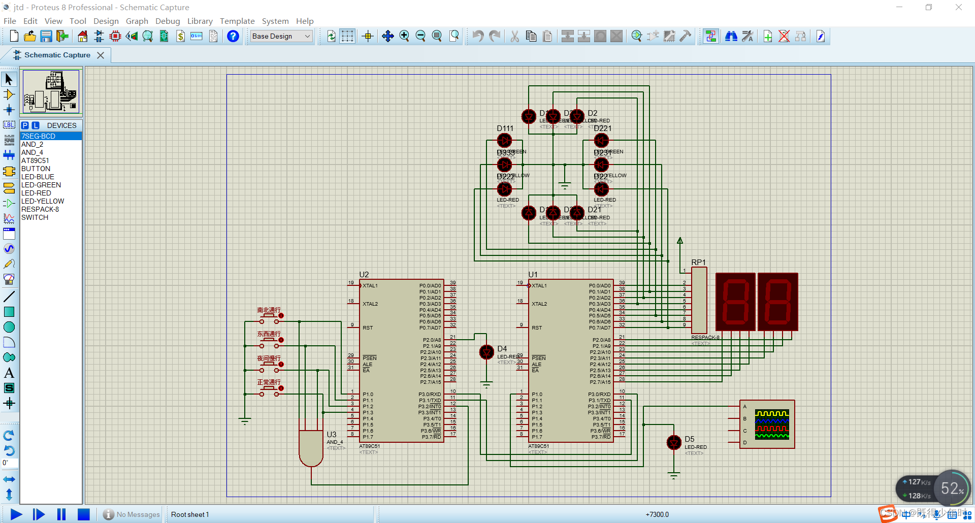Open the Virtual Instruments mode tool
Image resolution: width=975 pixels, height=523 pixels.
[9, 279]
